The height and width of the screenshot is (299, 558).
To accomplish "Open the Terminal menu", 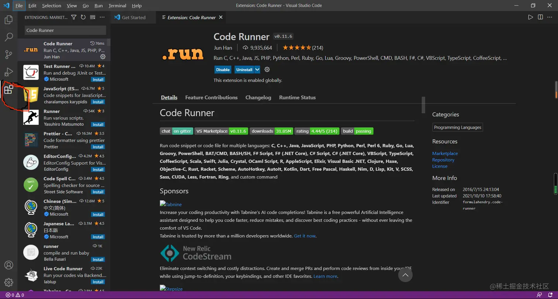I will [x=117, y=6].
